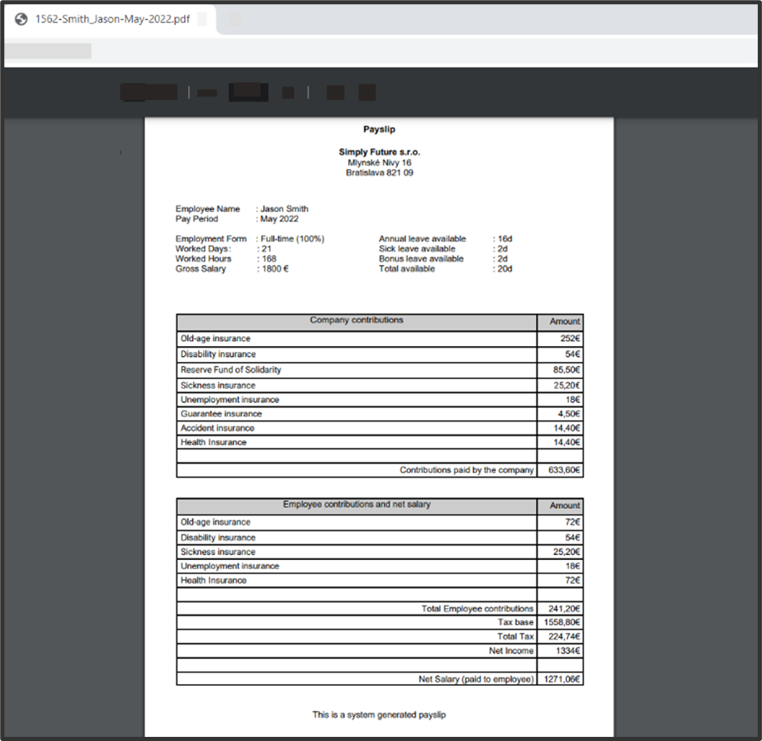
Task: Select the company total "633,60€"
Action: [x=564, y=470]
